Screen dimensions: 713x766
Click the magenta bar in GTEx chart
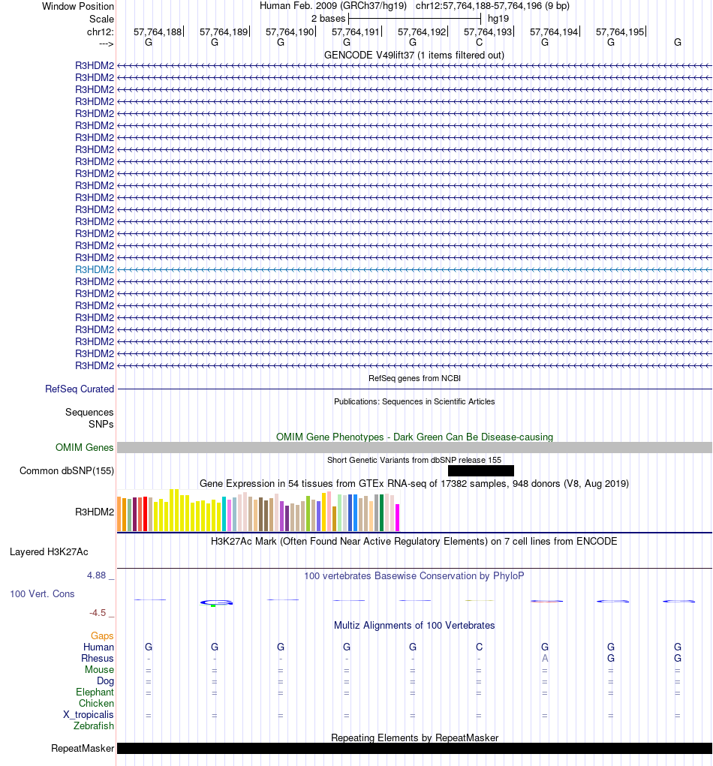click(397, 518)
